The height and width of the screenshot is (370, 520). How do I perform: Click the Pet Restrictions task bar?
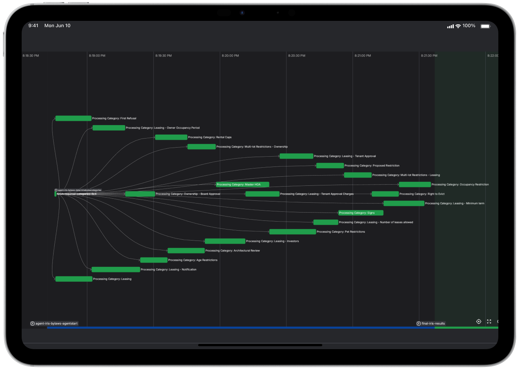coord(292,232)
